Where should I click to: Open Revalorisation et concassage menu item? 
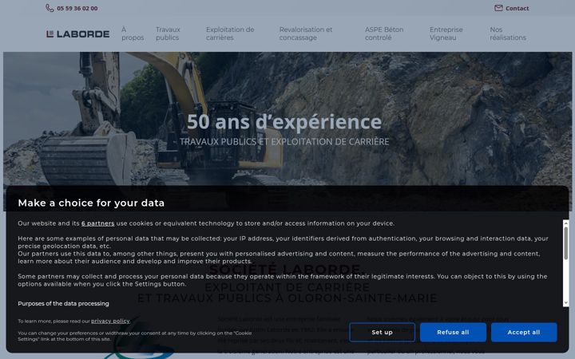coord(305,34)
